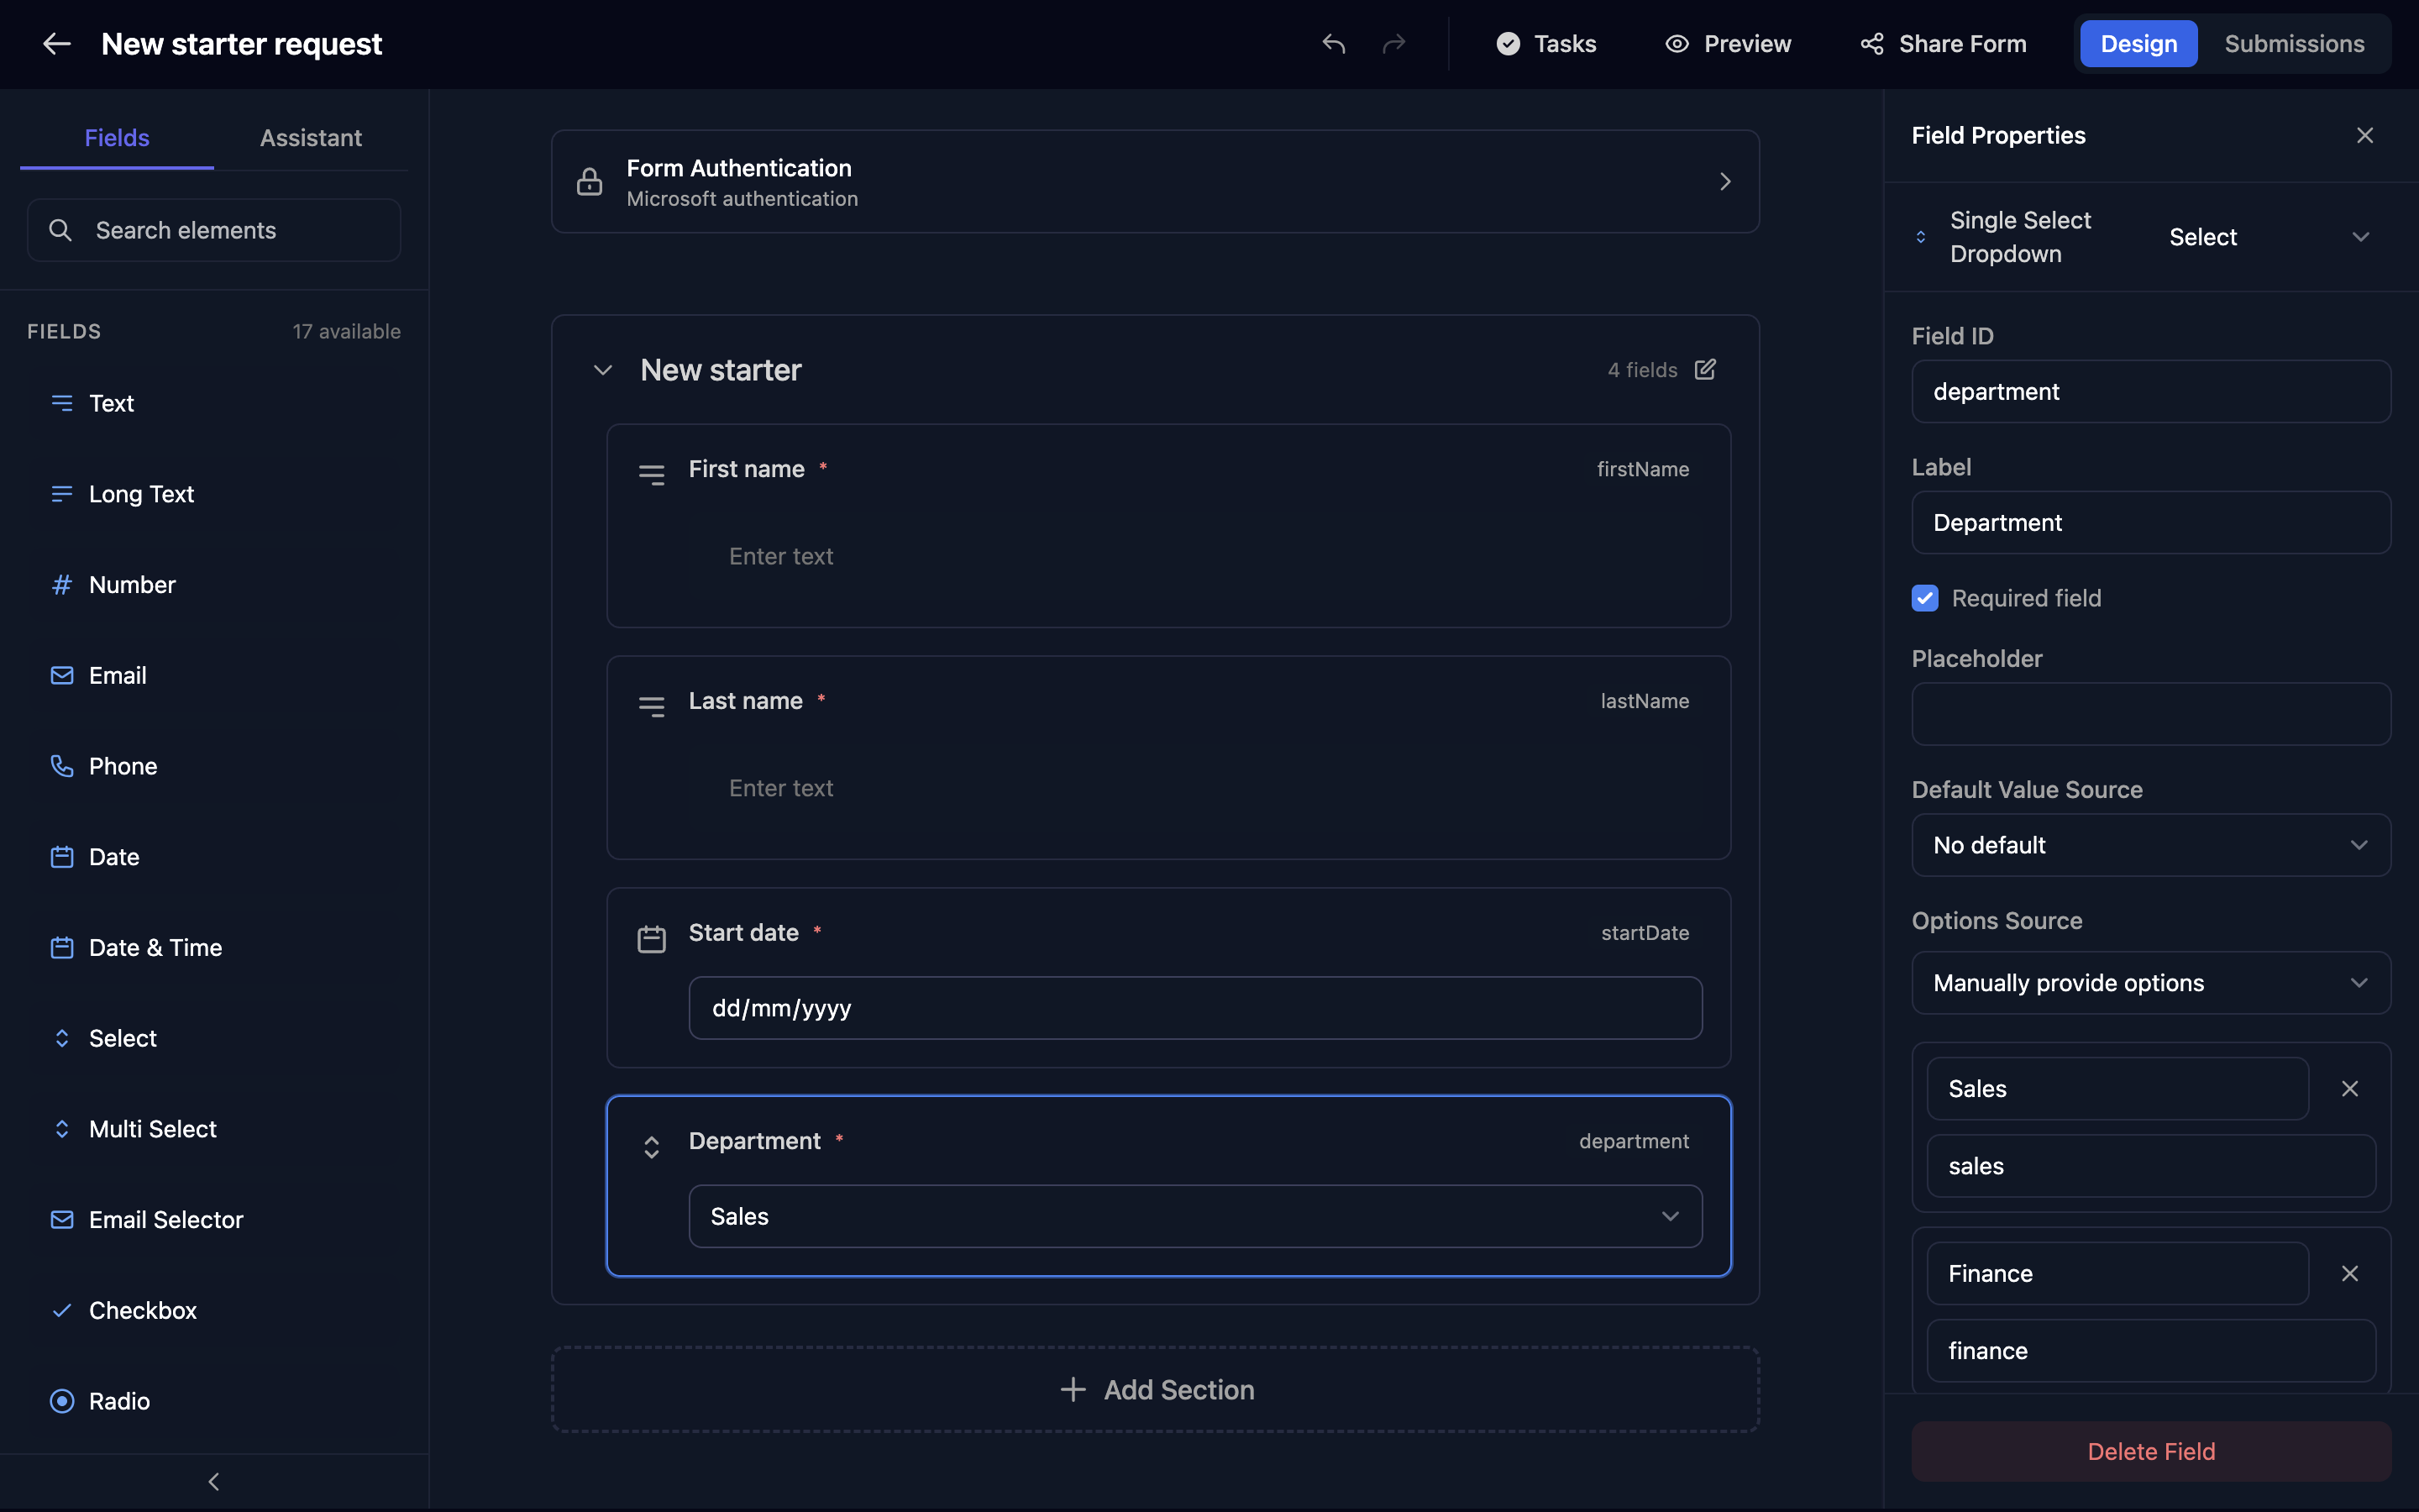
Task: Switch to the Assistant tab
Action: pyautogui.click(x=311, y=138)
